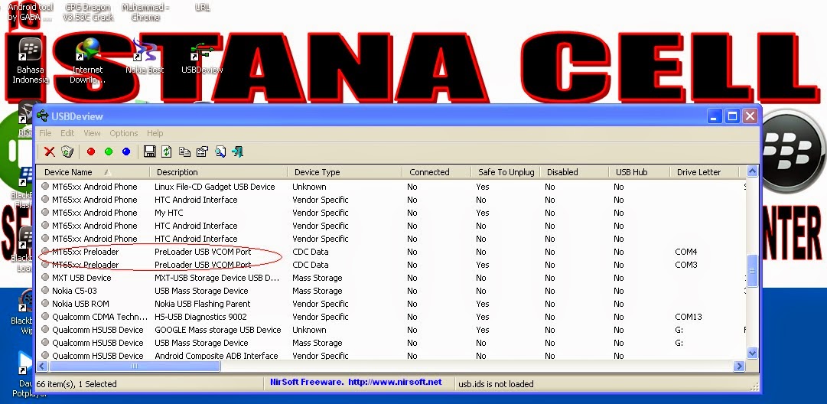Sort by Device Type column header
827x404 pixels.
345,172
